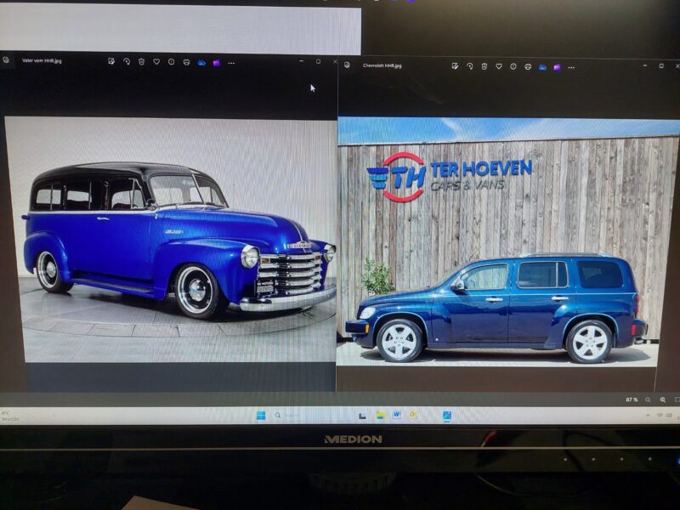The height and width of the screenshot is (510, 680).
Task: Click Edit image icon in Chevrolett HHR window
Action: 455,66
